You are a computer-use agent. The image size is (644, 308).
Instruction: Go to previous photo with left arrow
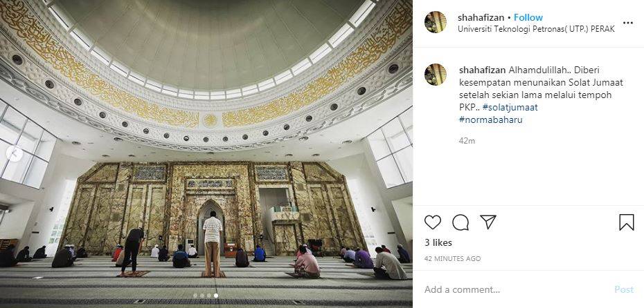point(15,153)
